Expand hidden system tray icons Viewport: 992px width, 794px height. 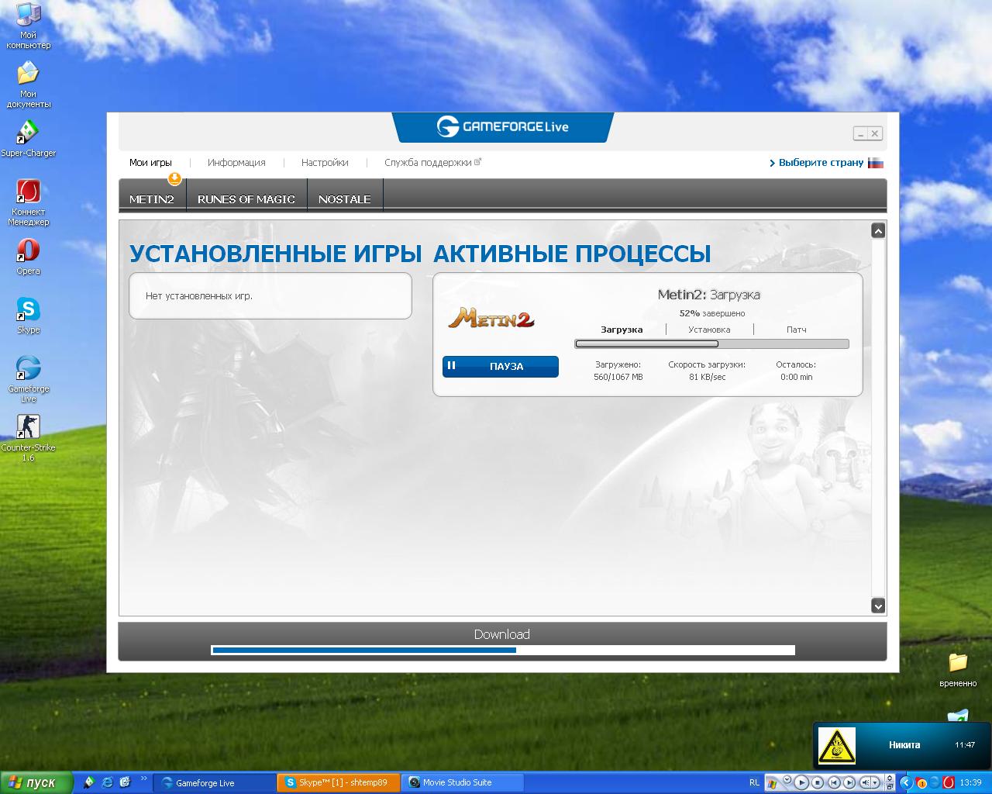905,782
